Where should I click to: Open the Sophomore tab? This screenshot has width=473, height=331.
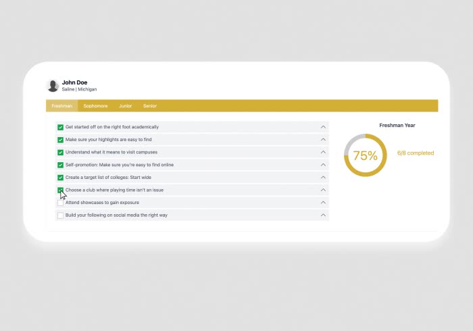pyautogui.click(x=95, y=106)
